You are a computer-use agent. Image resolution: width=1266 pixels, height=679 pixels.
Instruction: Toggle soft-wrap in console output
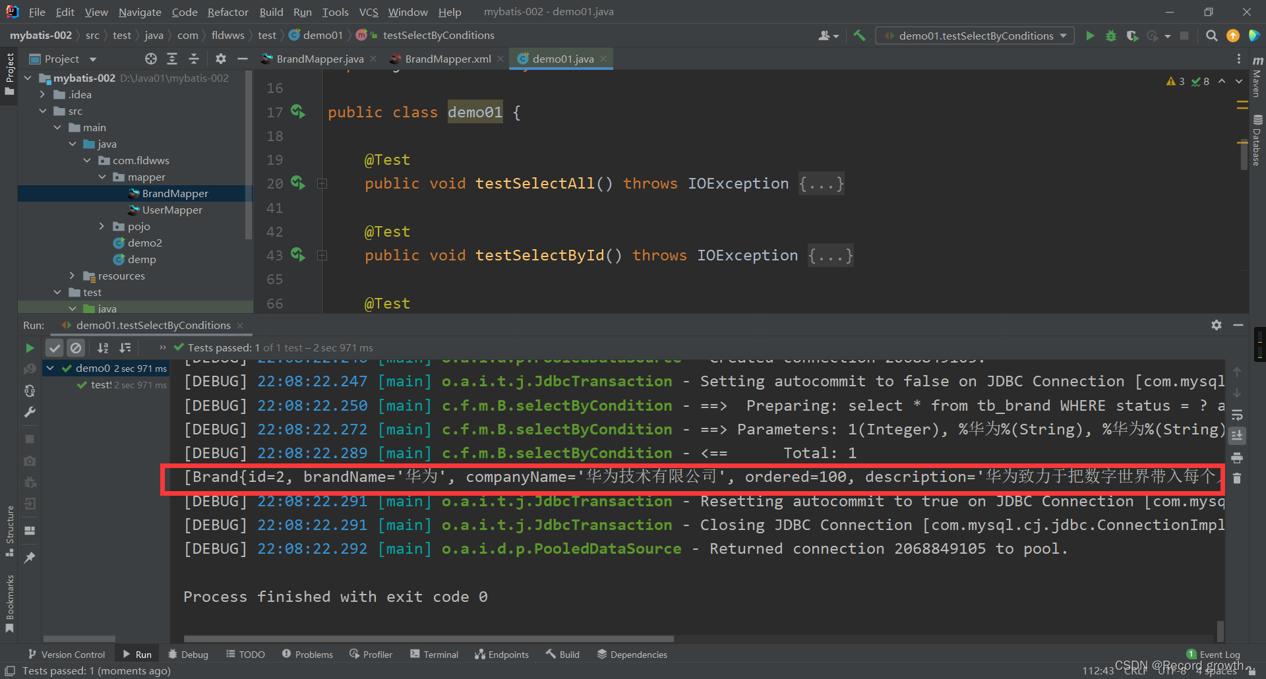pyautogui.click(x=1237, y=415)
